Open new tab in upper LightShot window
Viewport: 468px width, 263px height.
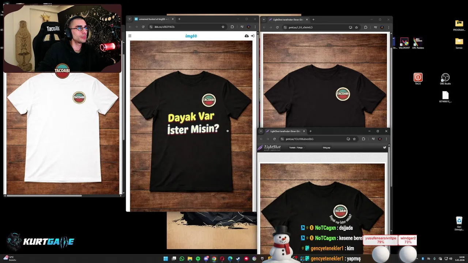pos(313,19)
